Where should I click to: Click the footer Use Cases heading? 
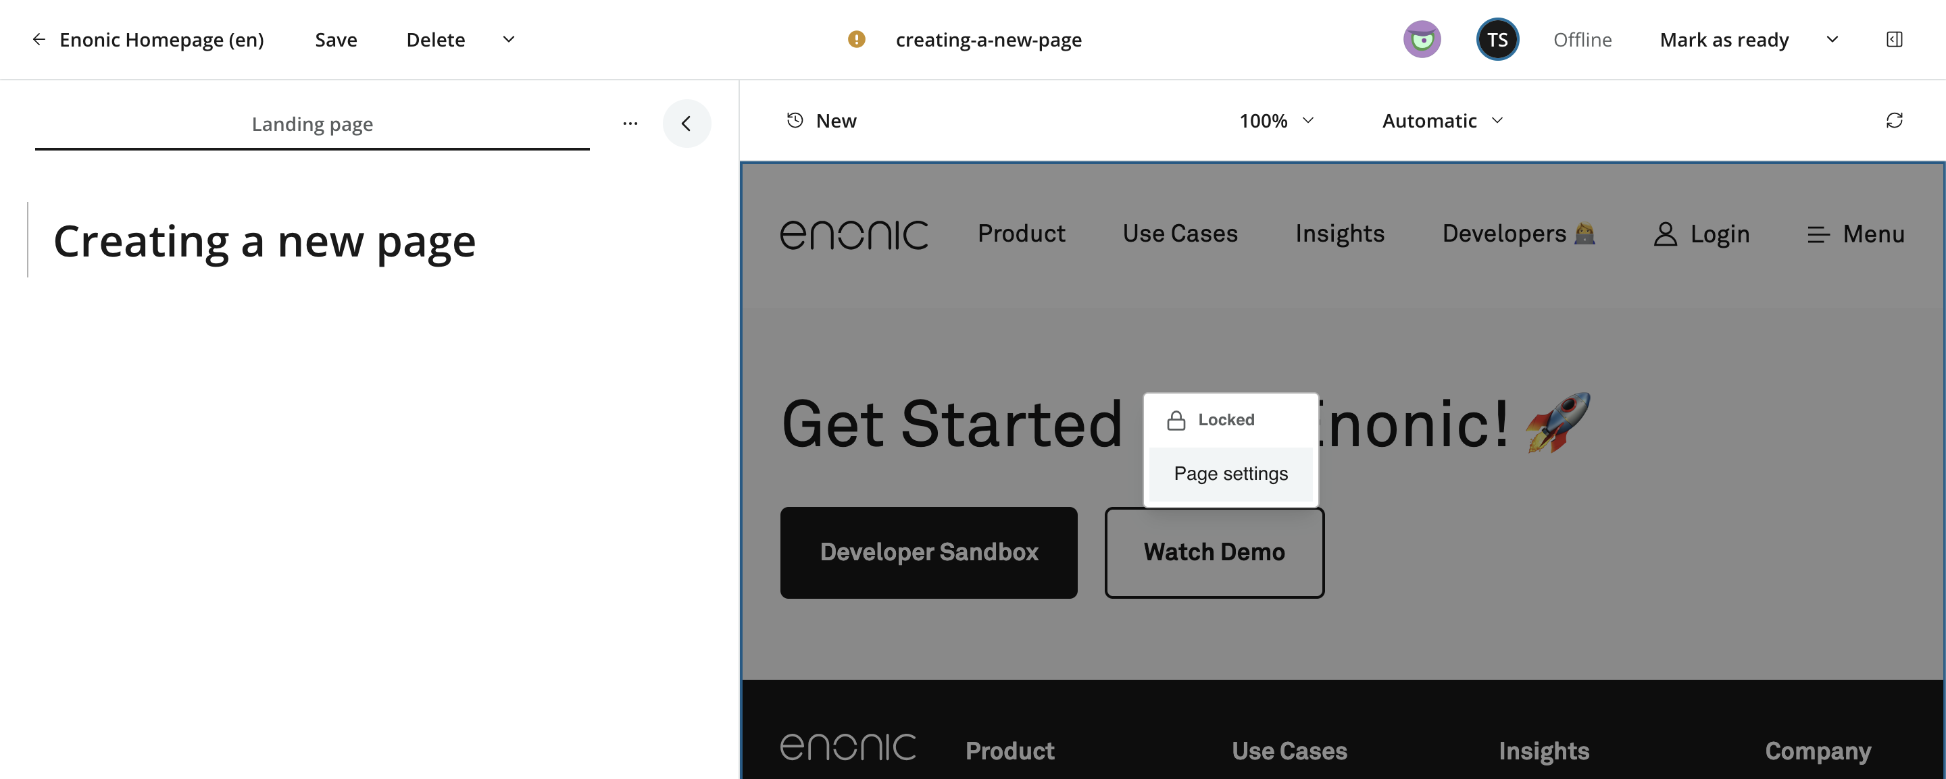[1289, 751]
